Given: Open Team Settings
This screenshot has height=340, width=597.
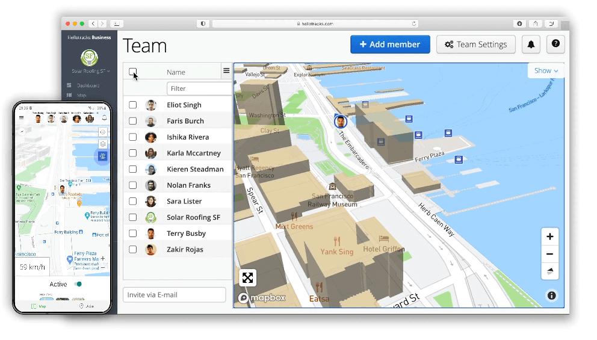Looking at the screenshot, I should [x=475, y=45].
